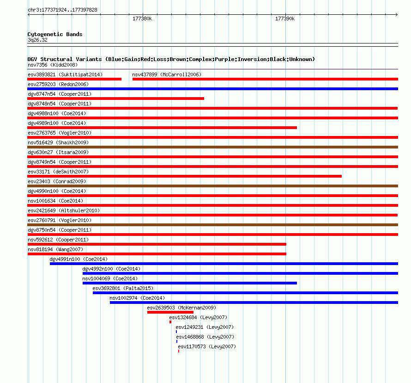The image size is (411, 383).
Task: Select the esv1324684 (Levy2007) label
Action: click(x=198, y=317)
